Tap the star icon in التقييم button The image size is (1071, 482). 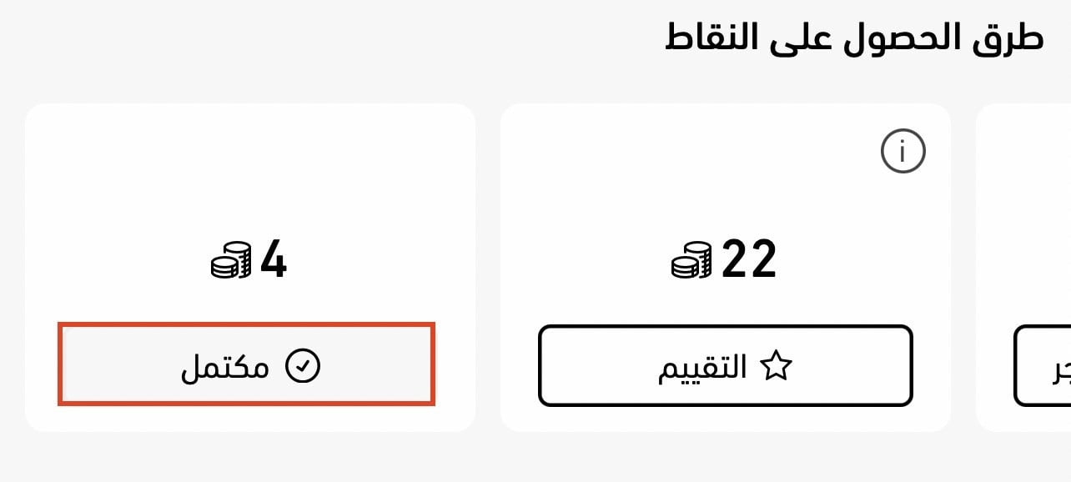(775, 367)
